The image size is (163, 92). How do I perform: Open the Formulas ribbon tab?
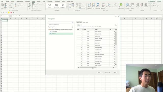[27, 2]
